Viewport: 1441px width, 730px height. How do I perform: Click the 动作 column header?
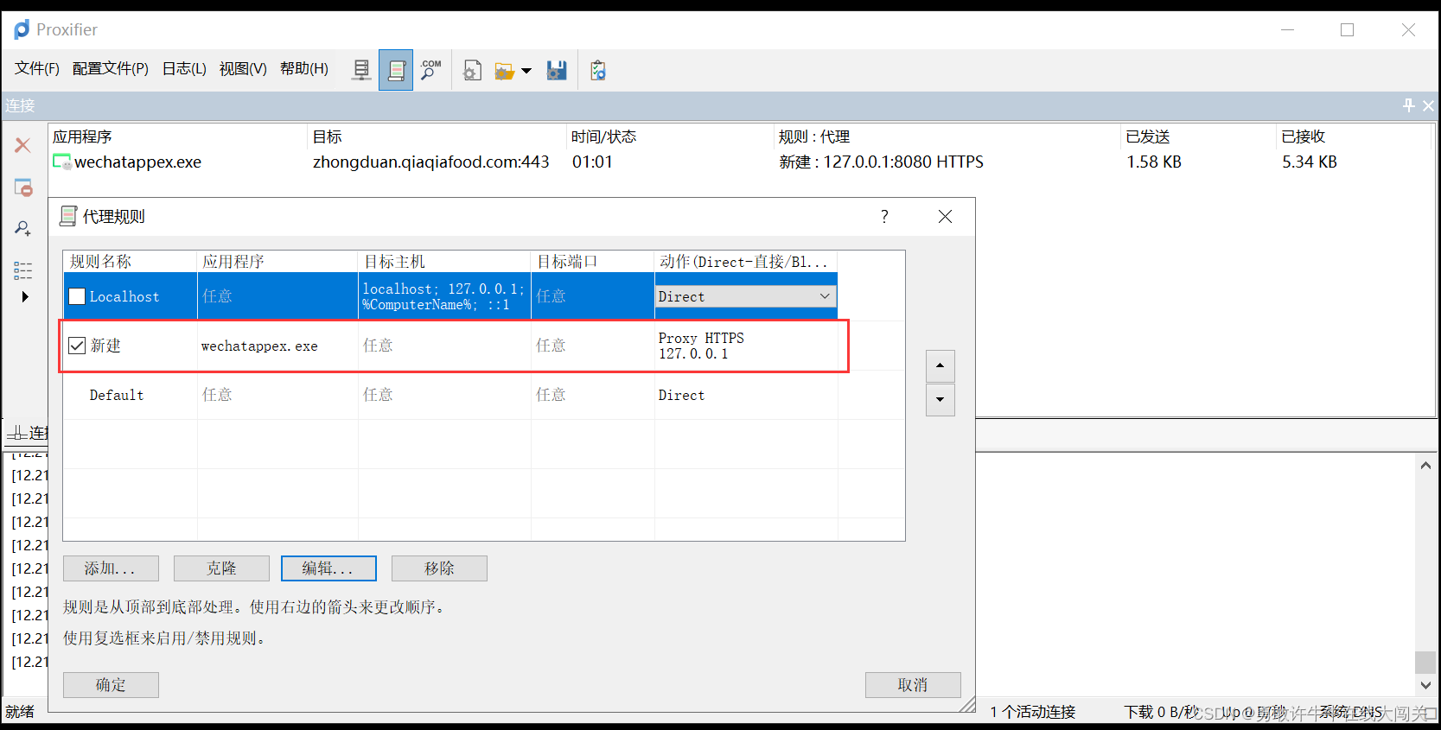[x=745, y=262]
